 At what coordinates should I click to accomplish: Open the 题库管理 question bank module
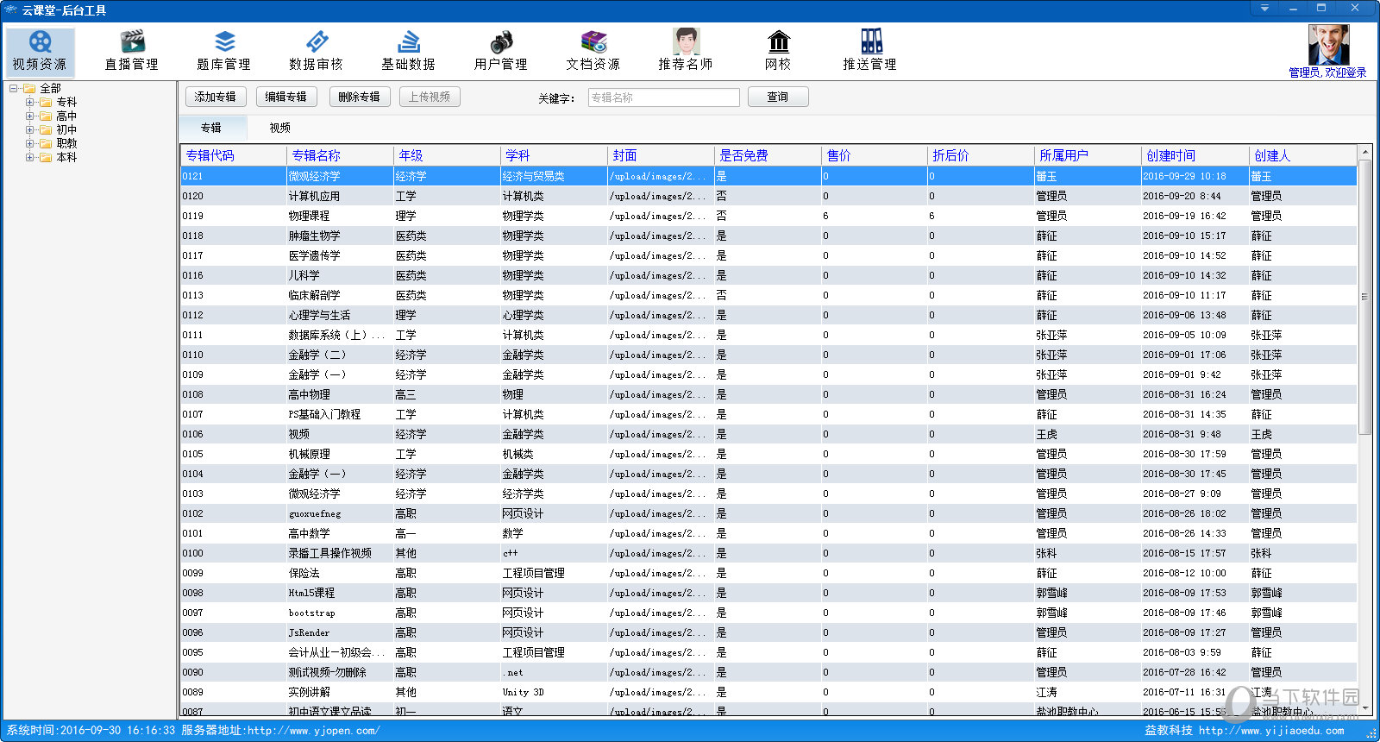pyautogui.click(x=223, y=51)
